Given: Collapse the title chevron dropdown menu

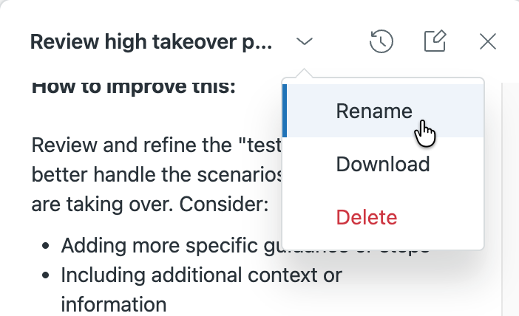Looking at the screenshot, I should click(x=305, y=41).
